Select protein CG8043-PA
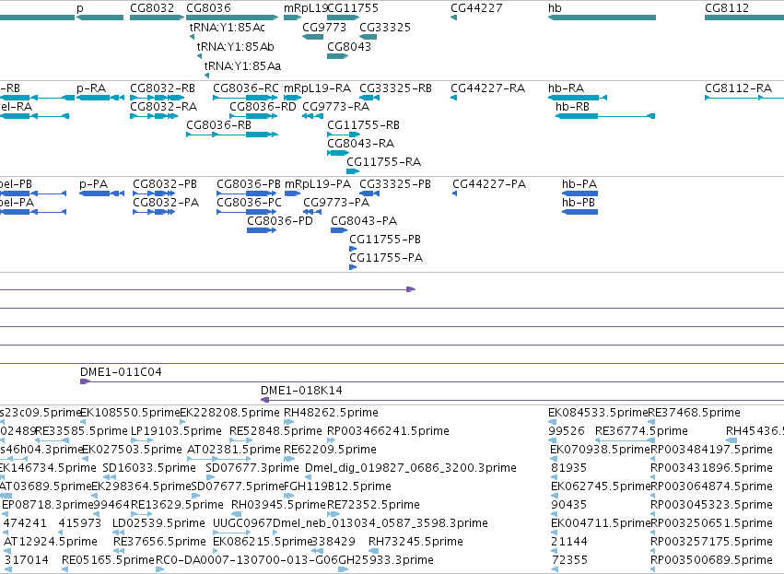 [364, 221]
